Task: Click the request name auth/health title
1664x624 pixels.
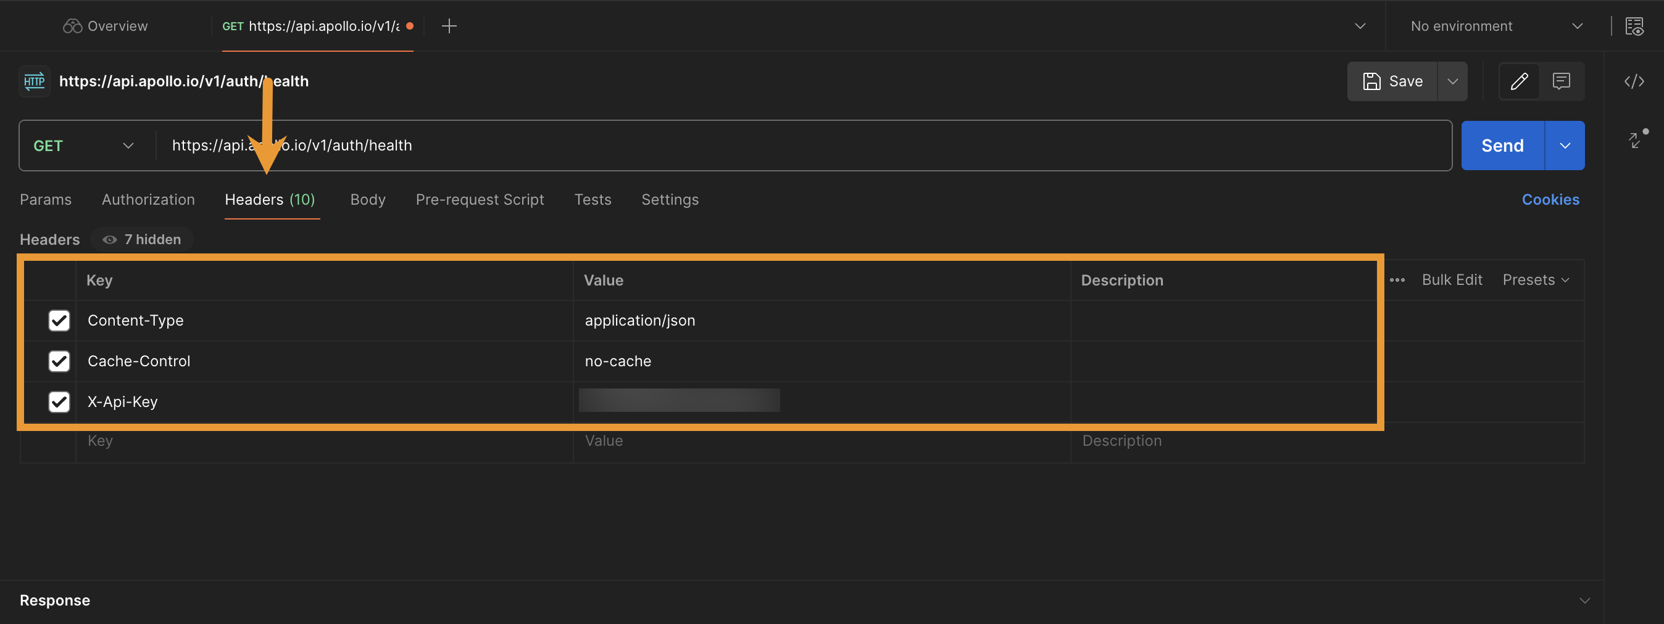Action: (184, 81)
